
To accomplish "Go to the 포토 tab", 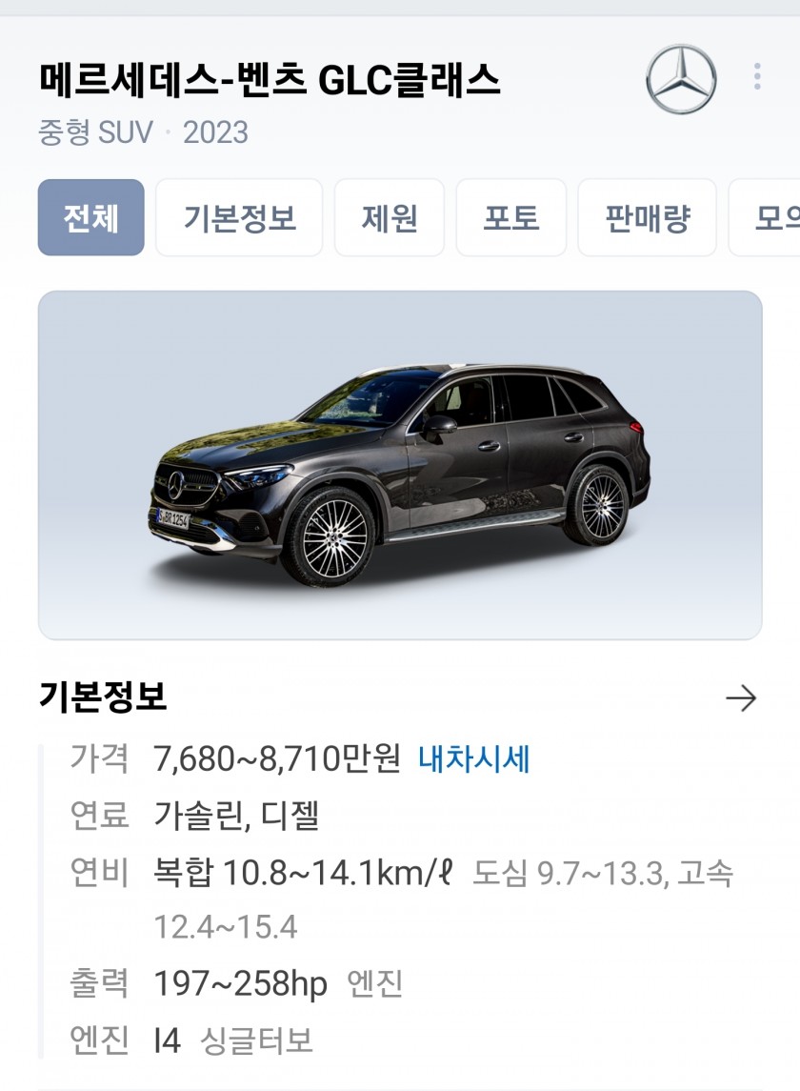I will coord(511,218).
